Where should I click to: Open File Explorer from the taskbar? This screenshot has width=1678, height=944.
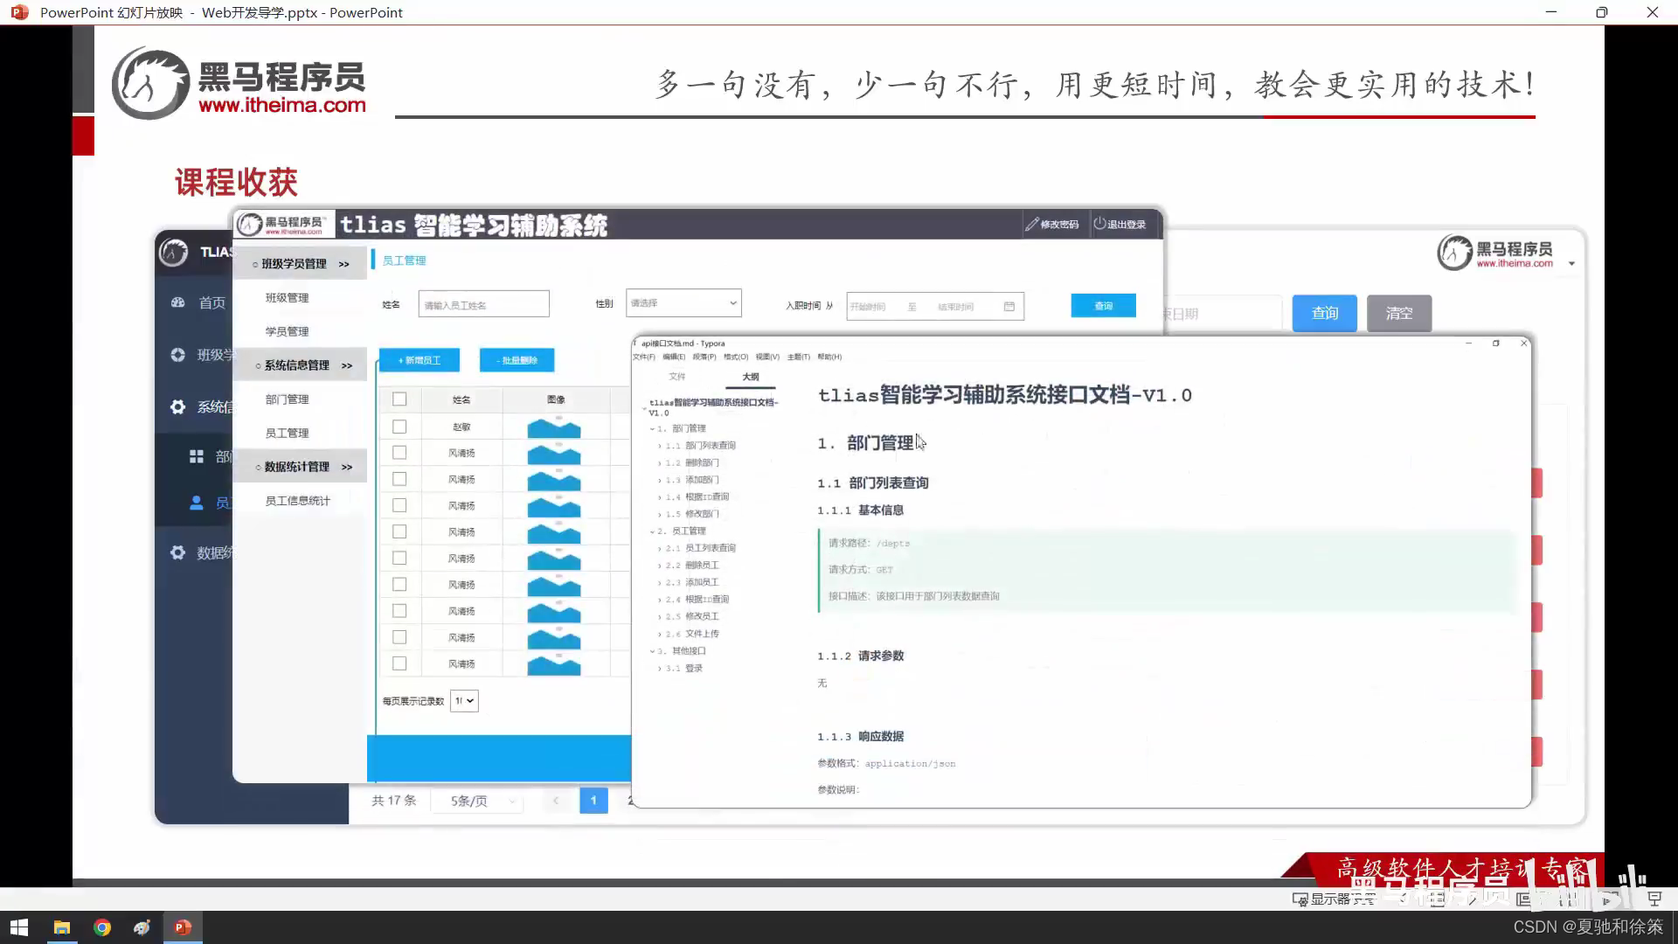pos(61,927)
